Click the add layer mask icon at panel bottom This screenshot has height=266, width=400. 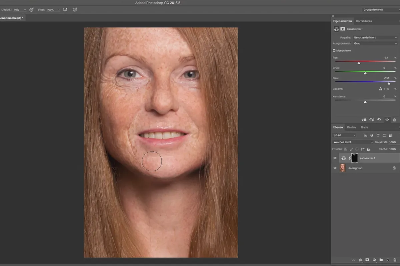[367, 260]
